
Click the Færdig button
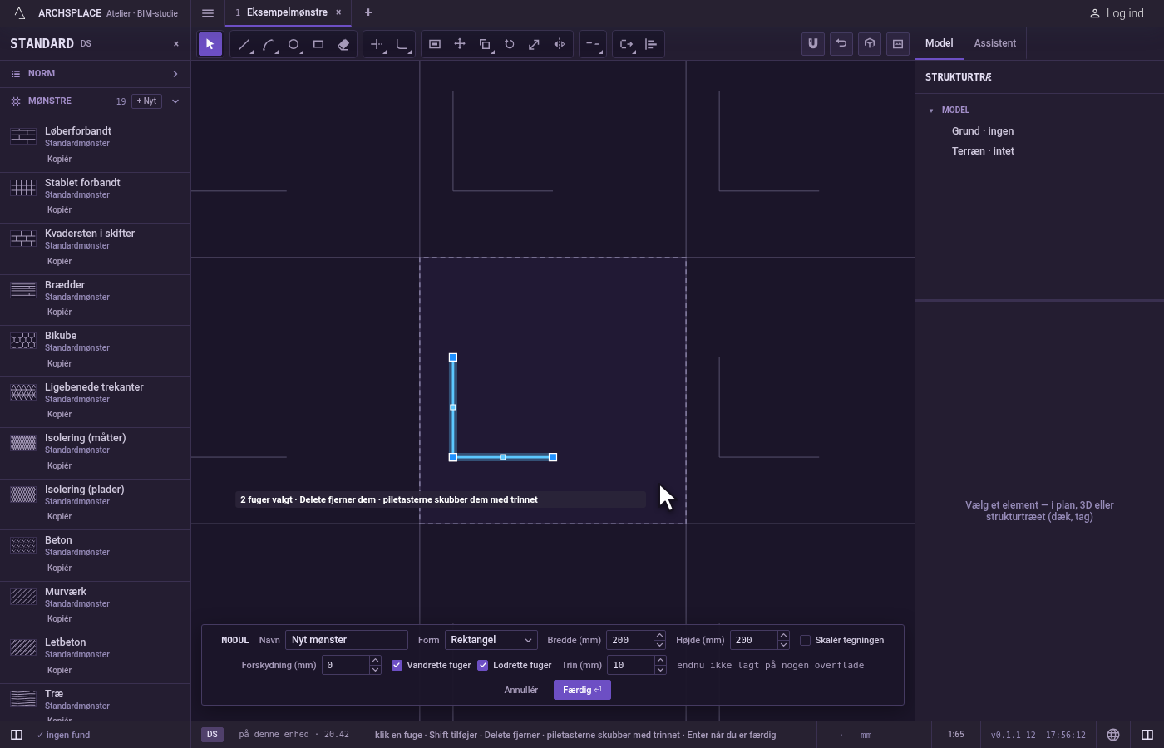coord(582,690)
